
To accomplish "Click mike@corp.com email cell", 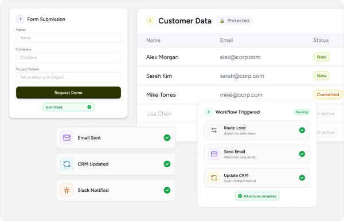I will pyautogui.click(x=241, y=95).
